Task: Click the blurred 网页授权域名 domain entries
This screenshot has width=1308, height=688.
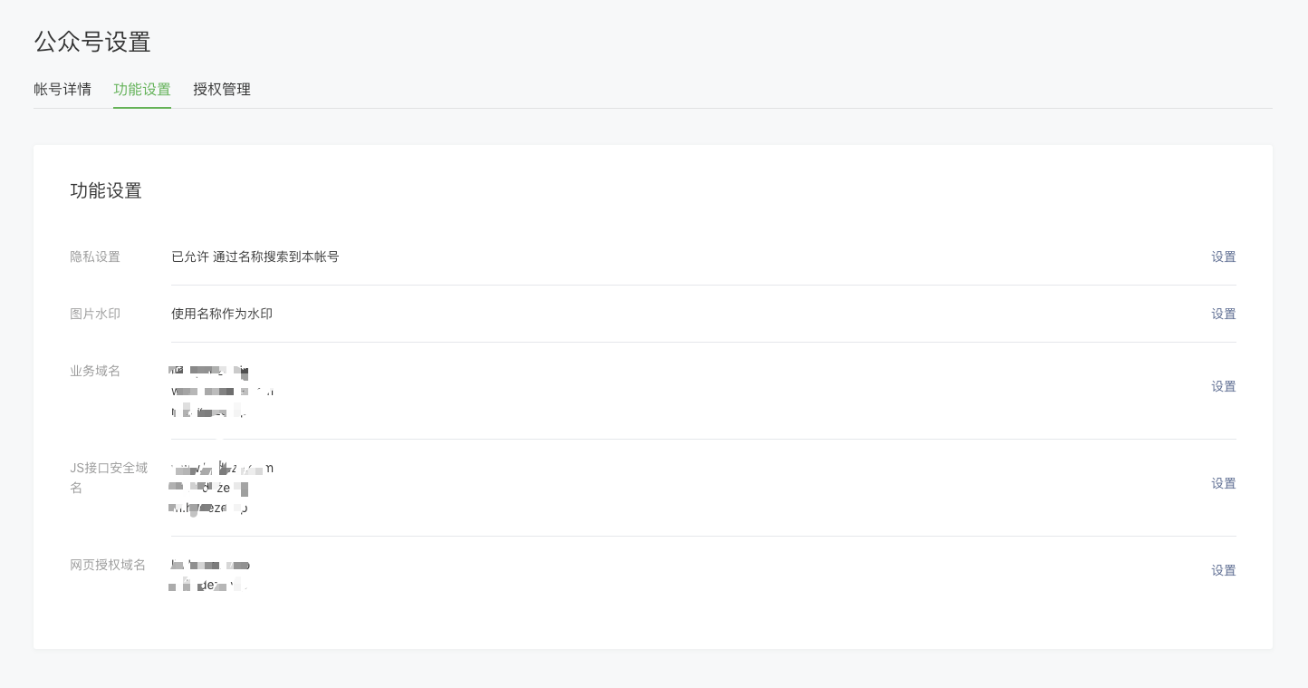Action: point(209,576)
